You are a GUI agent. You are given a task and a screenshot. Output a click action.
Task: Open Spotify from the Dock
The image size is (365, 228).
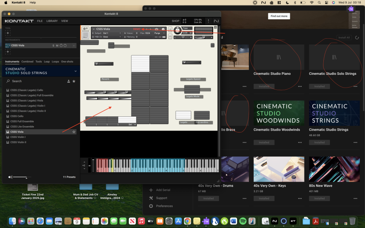[243, 221]
